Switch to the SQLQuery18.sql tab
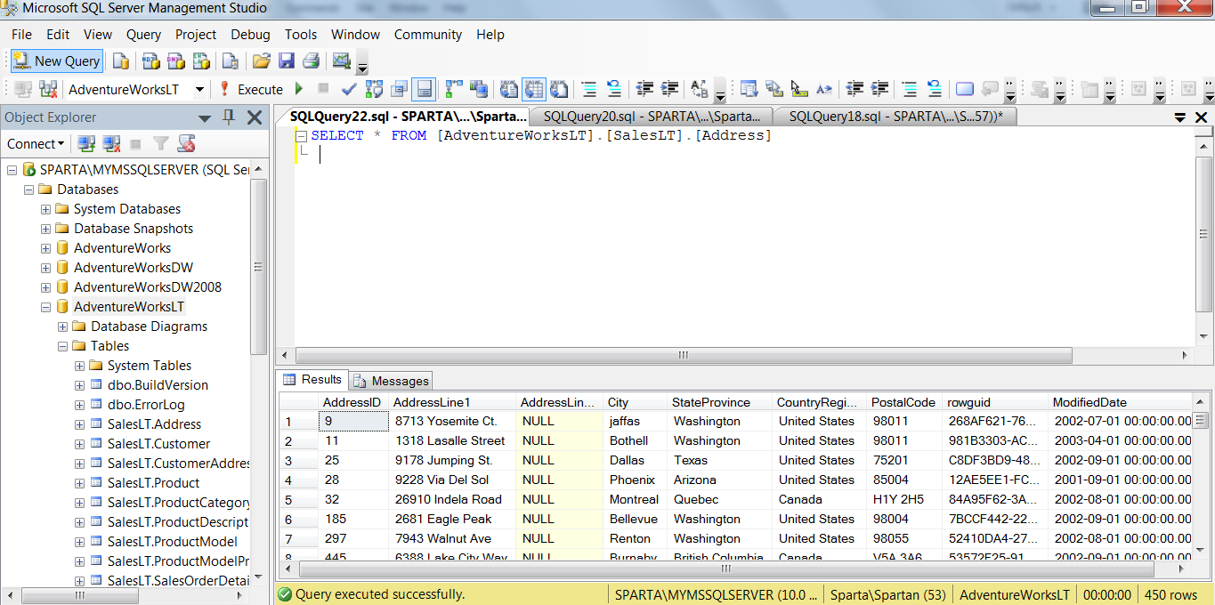The width and height of the screenshot is (1215, 605). pos(895,117)
